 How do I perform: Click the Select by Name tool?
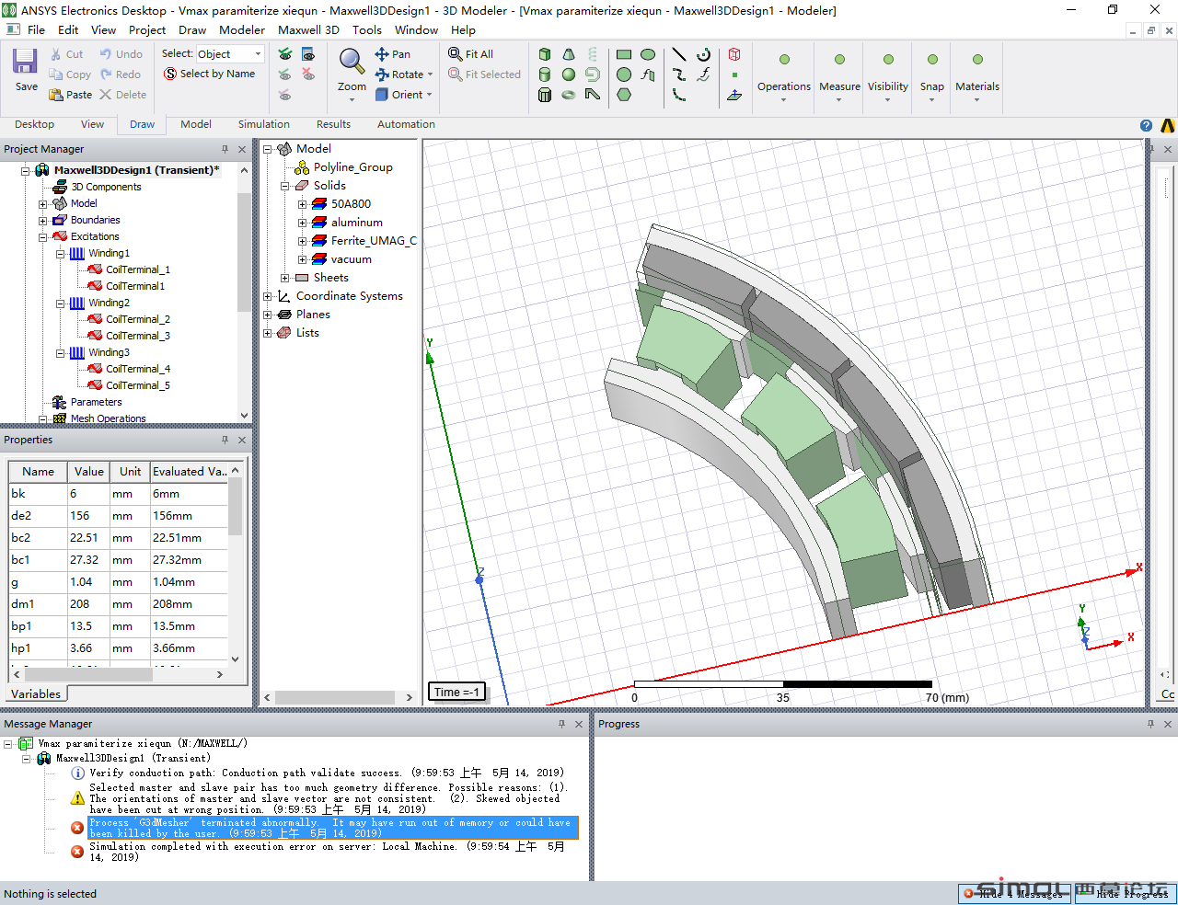click(209, 74)
